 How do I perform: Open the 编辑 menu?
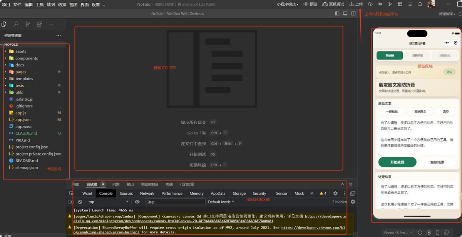pyautogui.click(x=28, y=5)
